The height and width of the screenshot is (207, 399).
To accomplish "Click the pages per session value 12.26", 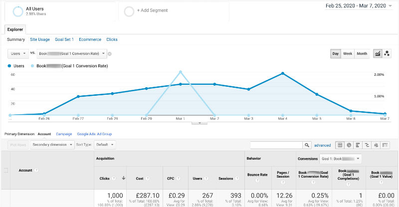I will 284,196.
